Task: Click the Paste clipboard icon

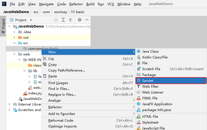Action: [x=45, y=76]
